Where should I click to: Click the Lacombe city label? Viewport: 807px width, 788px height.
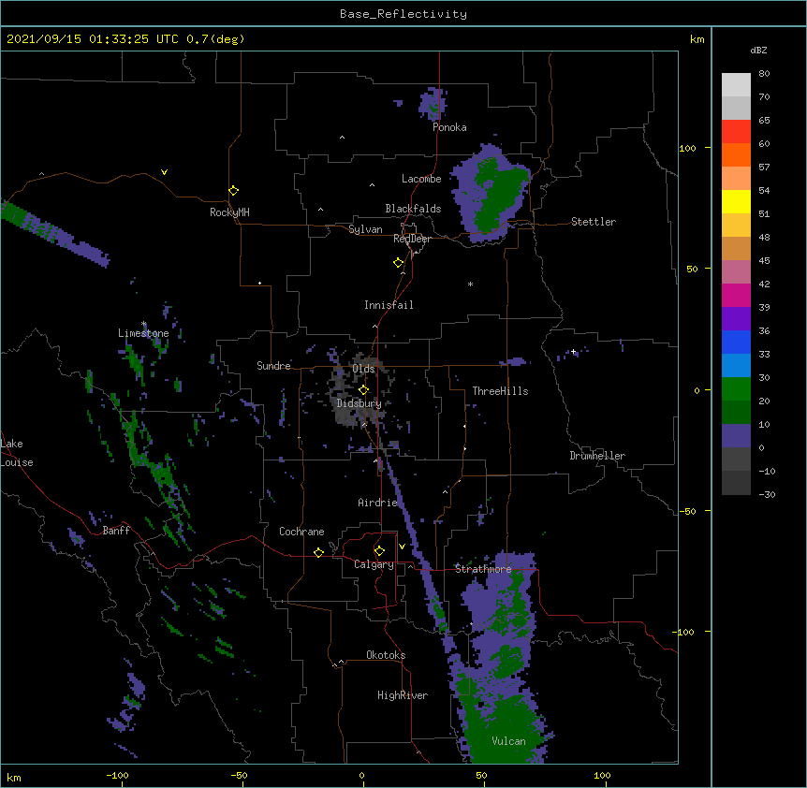point(421,179)
